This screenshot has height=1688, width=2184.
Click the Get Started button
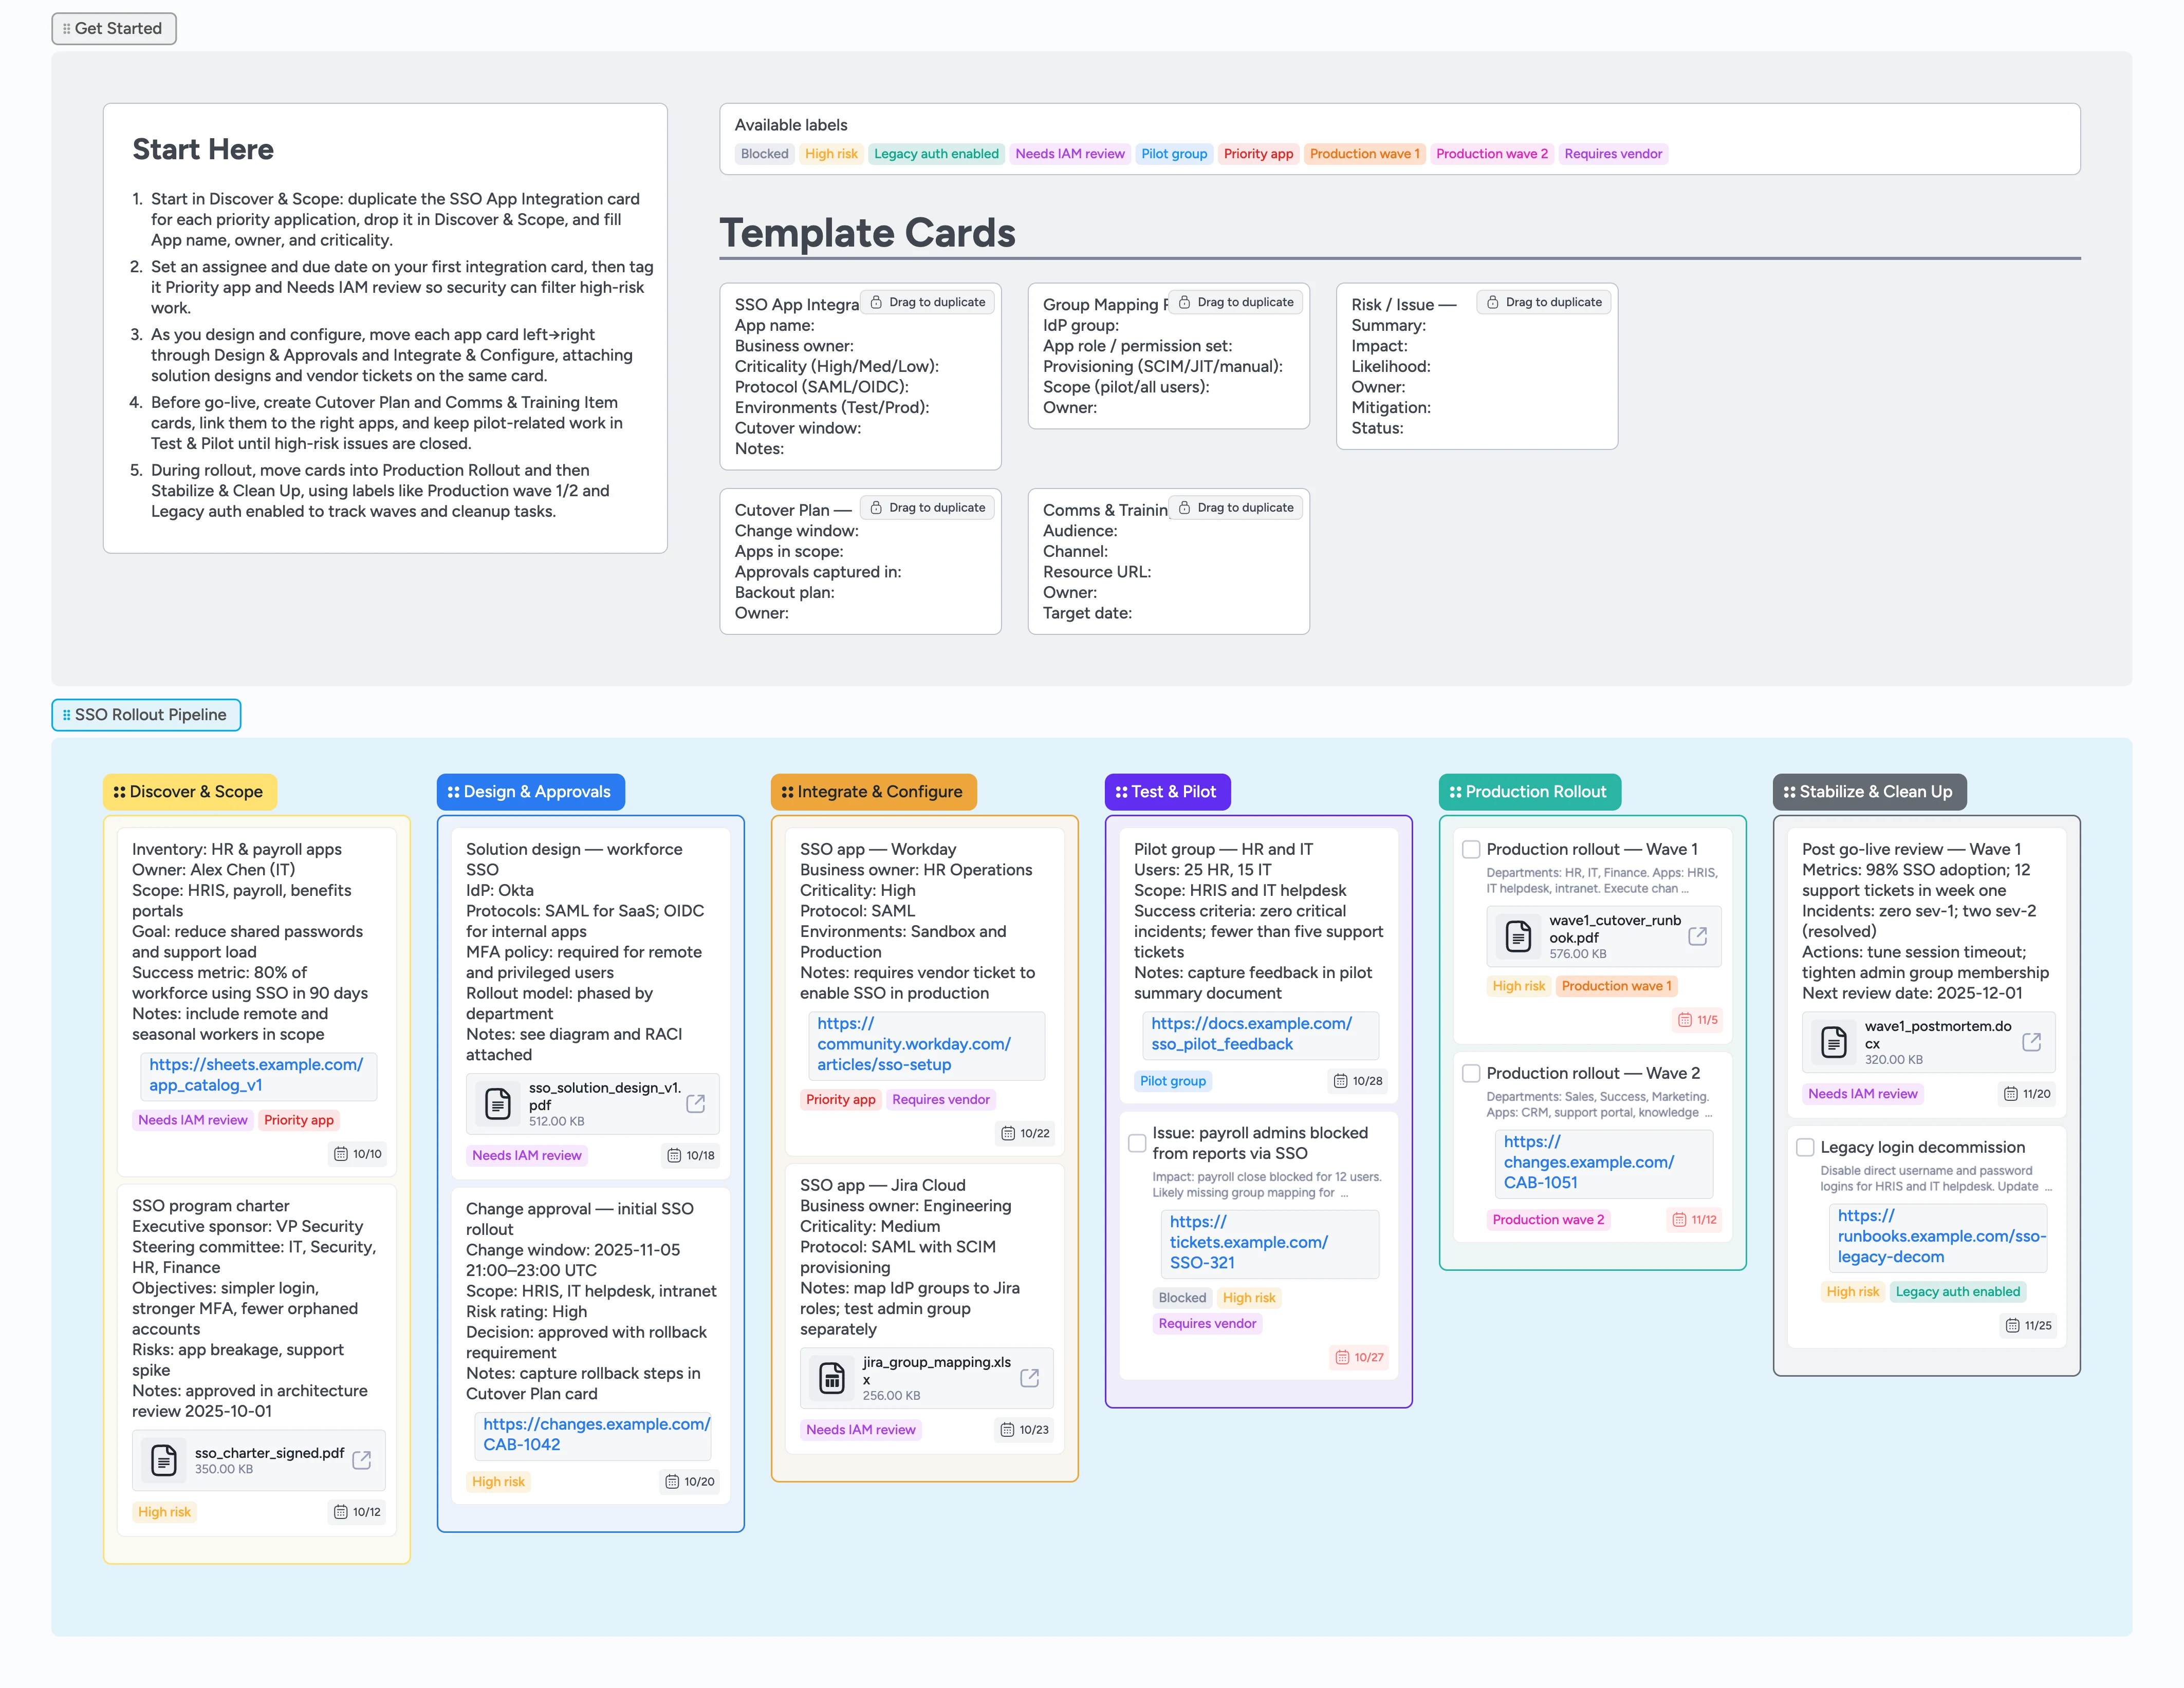[x=113, y=28]
